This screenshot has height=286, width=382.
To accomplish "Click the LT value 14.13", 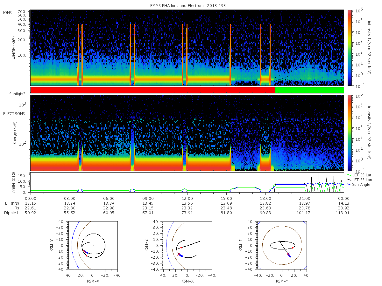I will coord(344,203).
